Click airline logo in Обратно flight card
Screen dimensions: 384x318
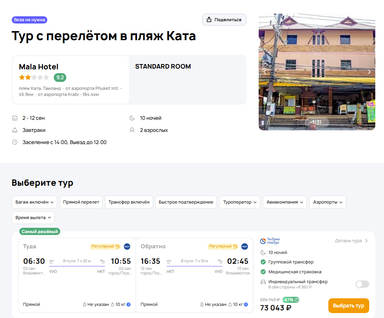click(x=244, y=246)
